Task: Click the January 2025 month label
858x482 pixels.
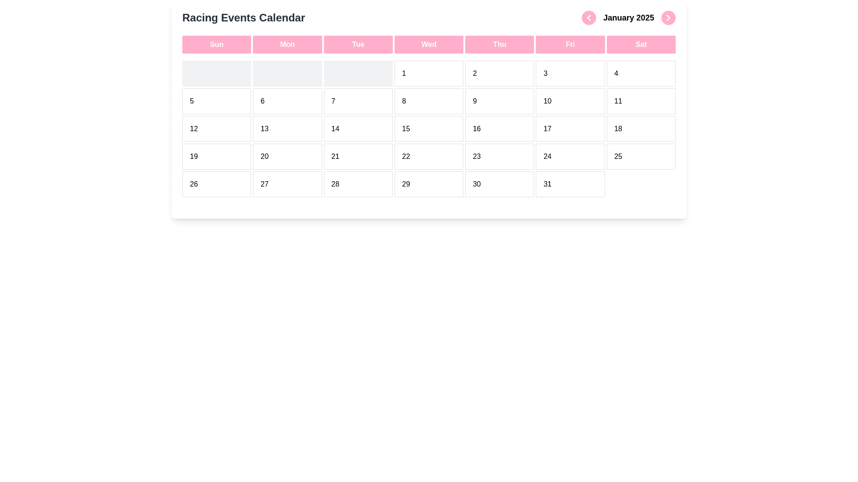Action: [x=628, y=18]
